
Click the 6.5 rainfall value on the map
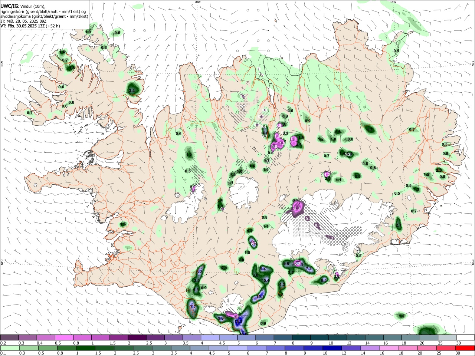(324, 280)
